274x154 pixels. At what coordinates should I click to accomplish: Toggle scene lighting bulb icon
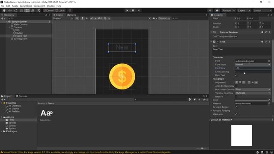(82, 18)
